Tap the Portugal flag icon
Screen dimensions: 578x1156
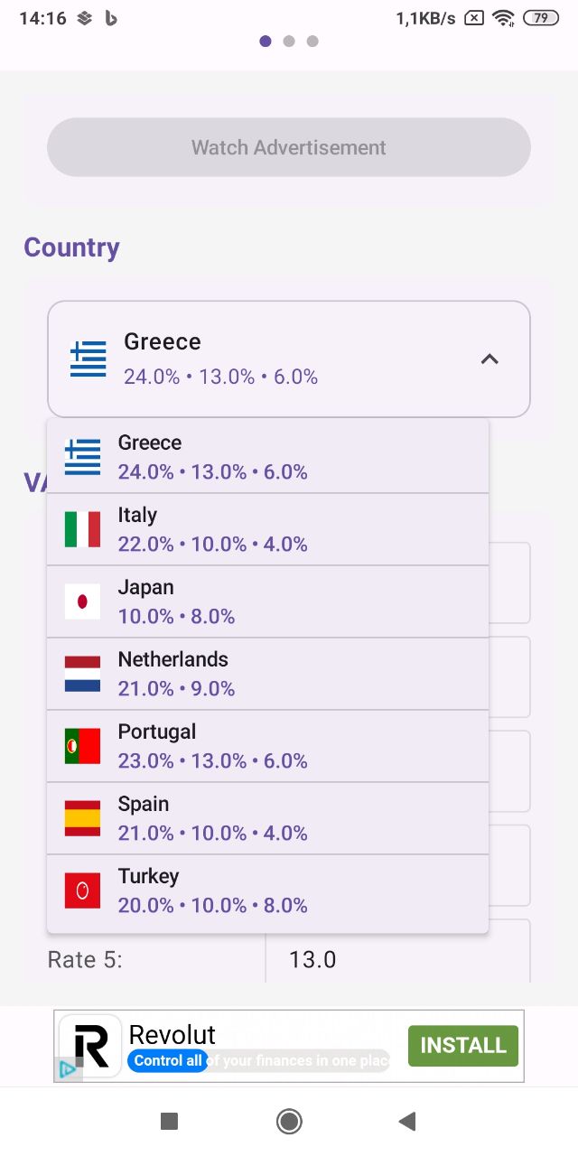click(x=82, y=746)
